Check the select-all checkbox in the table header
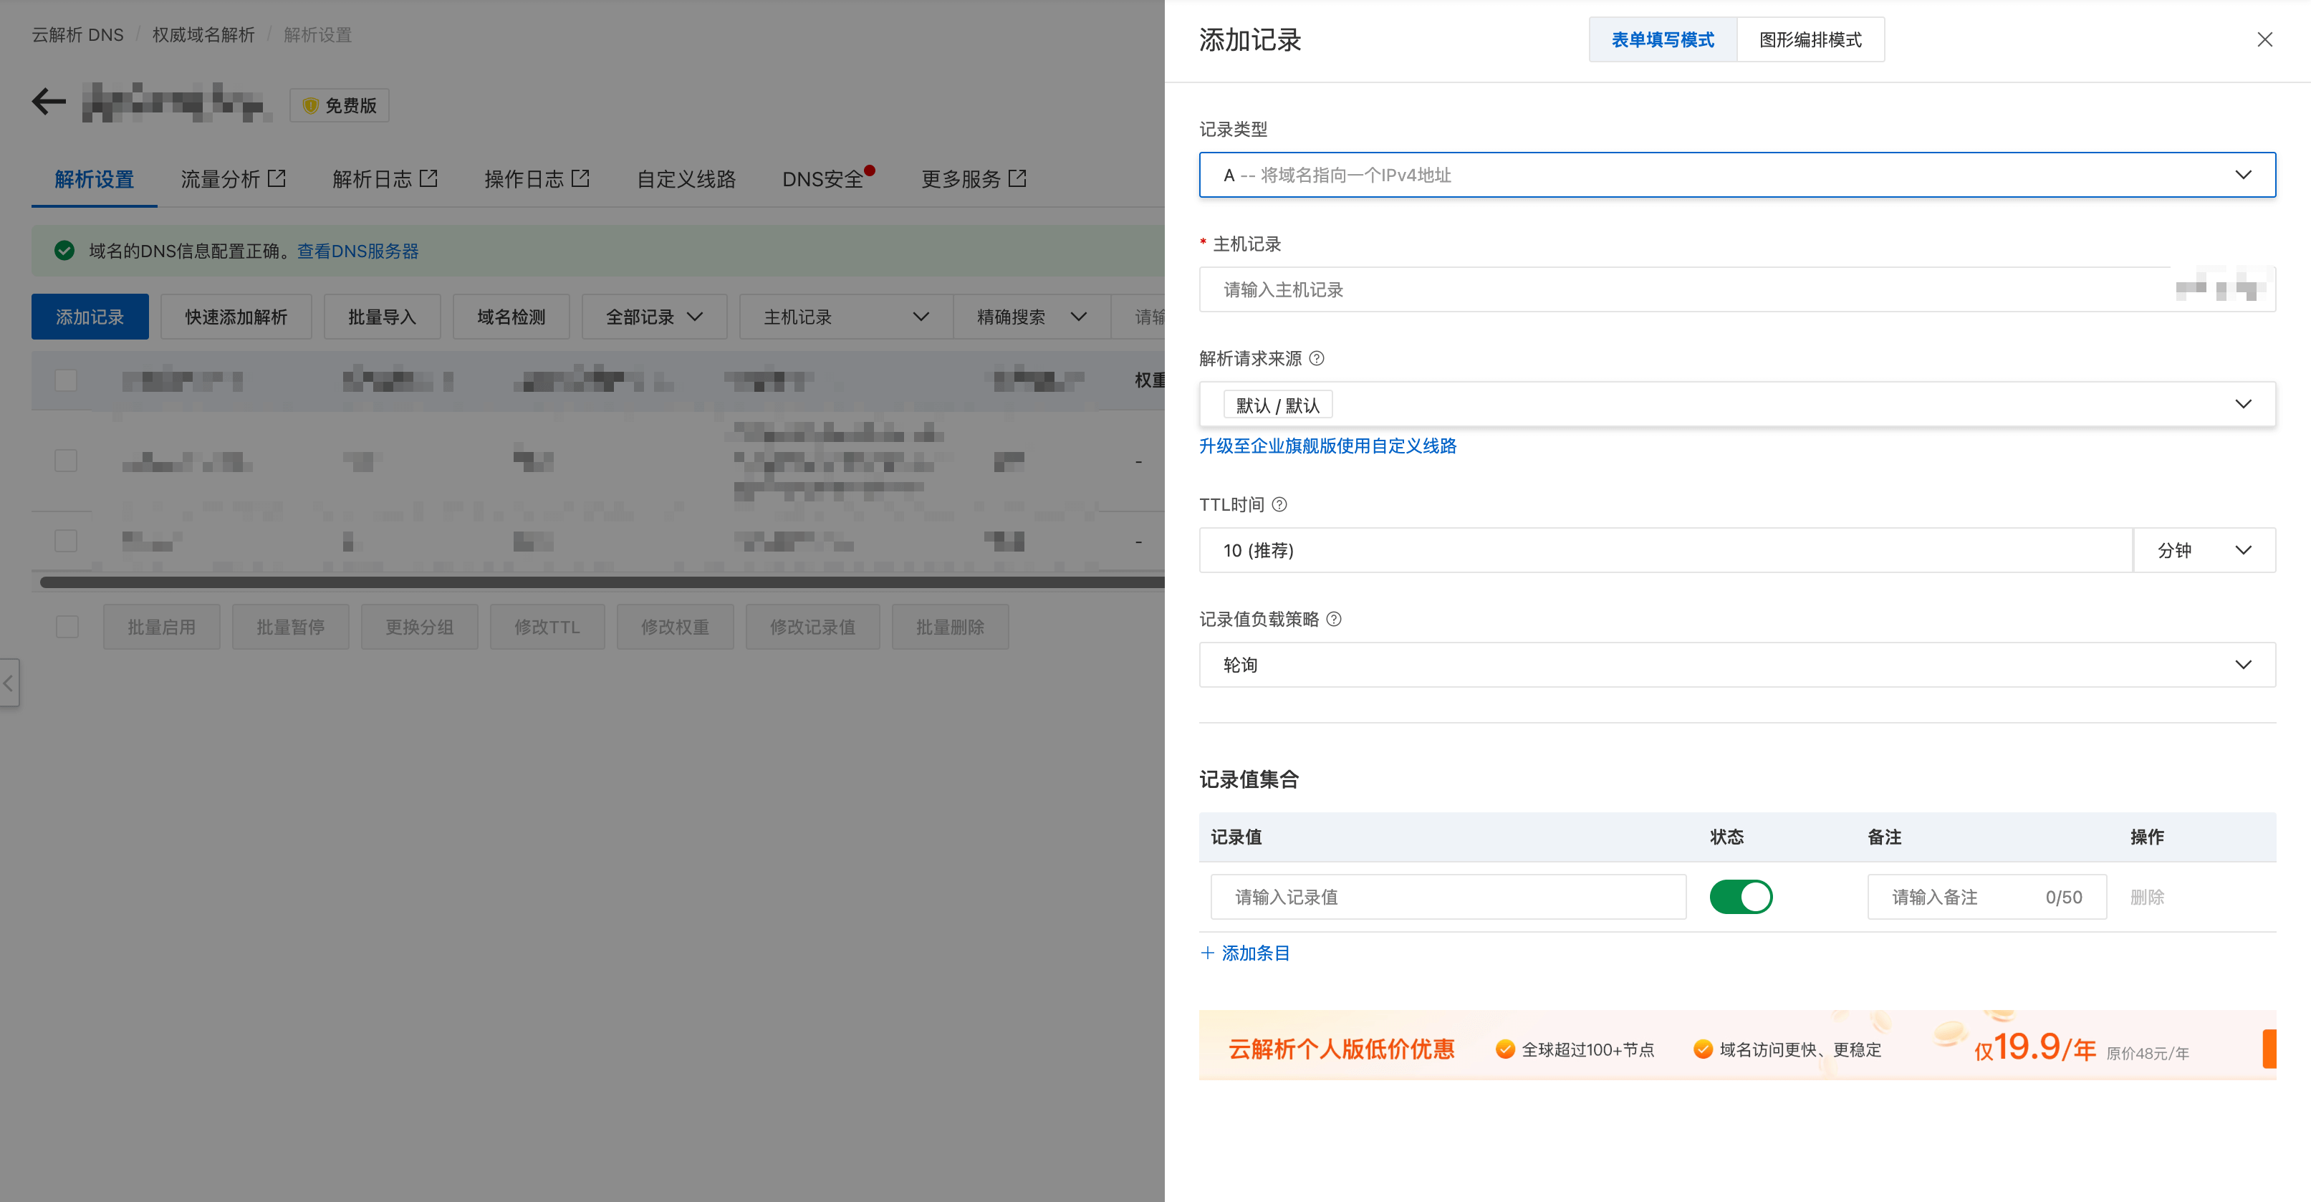This screenshot has width=2311, height=1202. click(x=65, y=380)
